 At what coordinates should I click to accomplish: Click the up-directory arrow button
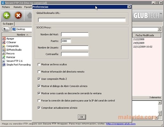[6, 29]
